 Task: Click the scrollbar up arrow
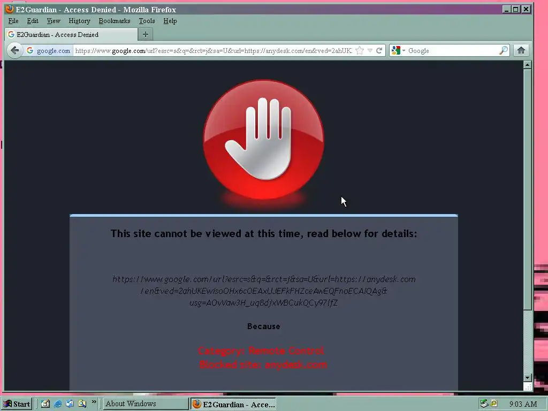(x=528, y=64)
